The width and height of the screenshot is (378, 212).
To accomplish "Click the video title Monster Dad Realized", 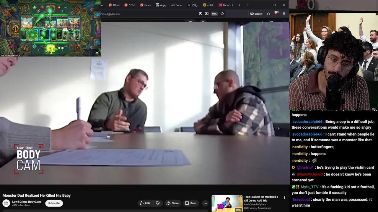I will tap(37, 196).
